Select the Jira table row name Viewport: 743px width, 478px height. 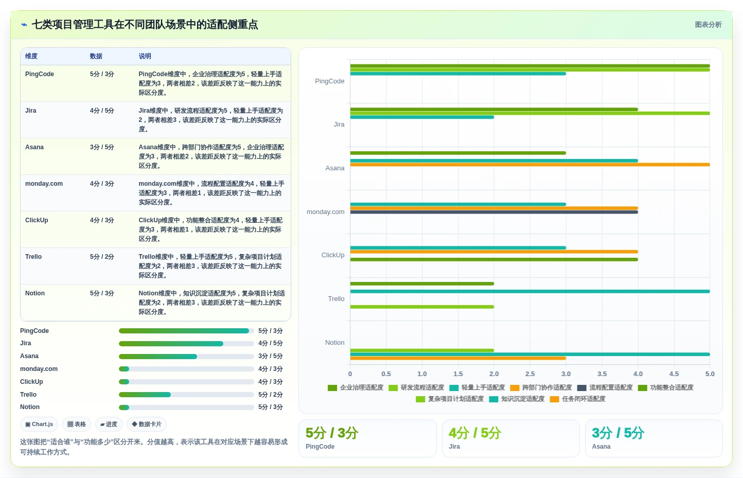pos(31,111)
